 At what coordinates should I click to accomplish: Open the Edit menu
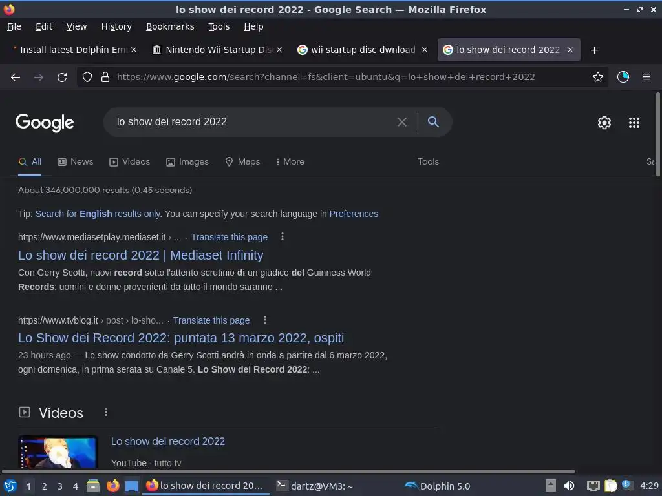[x=44, y=26]
